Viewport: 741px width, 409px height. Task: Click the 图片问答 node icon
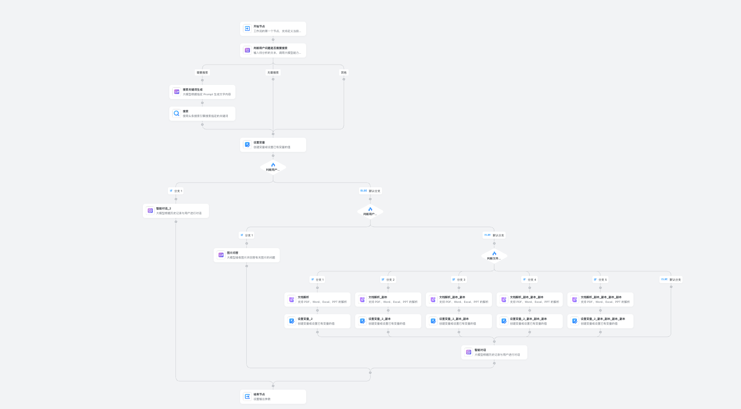tap(221, 255)
